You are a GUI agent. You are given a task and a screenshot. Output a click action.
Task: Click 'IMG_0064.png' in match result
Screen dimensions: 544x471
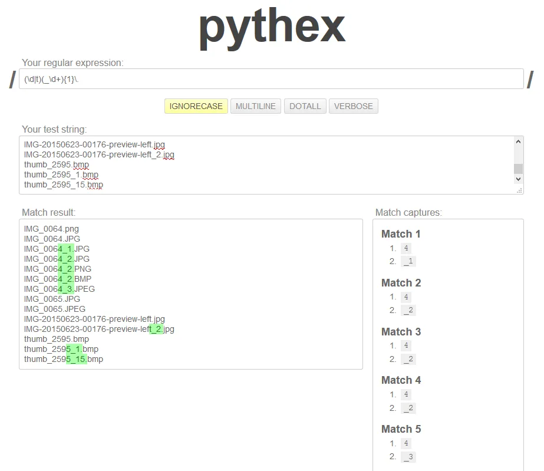pyautogui.click(x=51, y=229)
